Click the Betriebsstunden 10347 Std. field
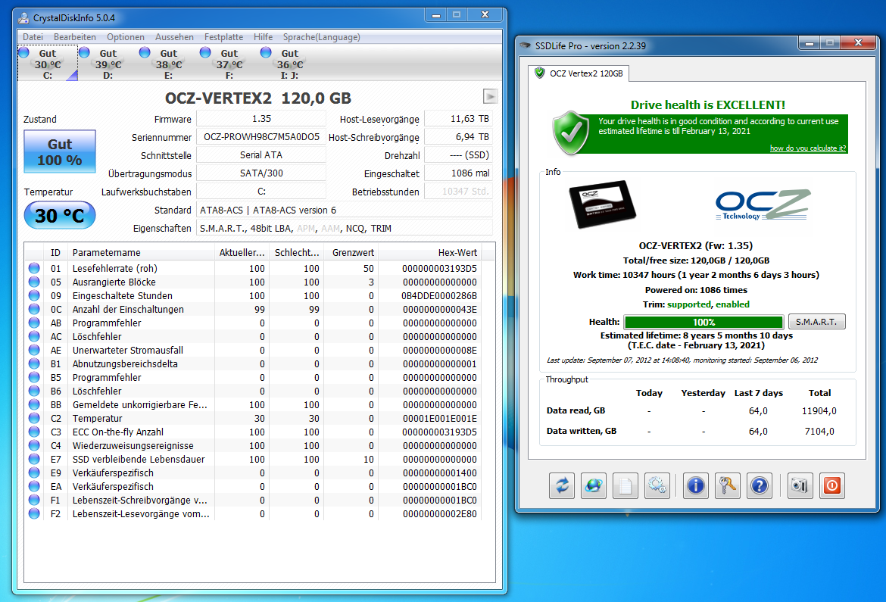The image size is (886, 602). pyautogui.click(x=458, y=191)
